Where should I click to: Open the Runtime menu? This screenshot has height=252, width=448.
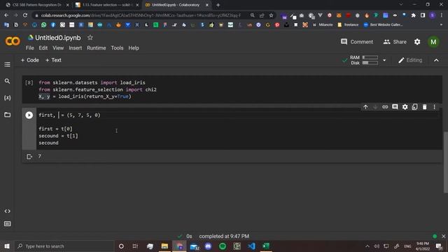[97, 48]
